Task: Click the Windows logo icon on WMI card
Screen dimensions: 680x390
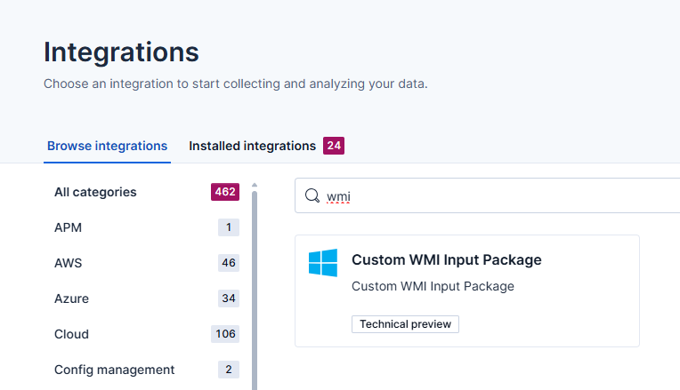Action: click(323, 263)
